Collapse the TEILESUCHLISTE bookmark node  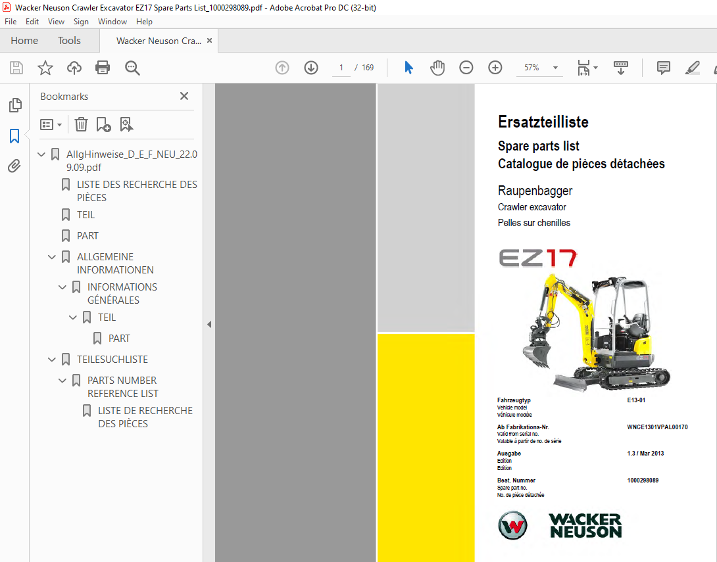click(x=52, y=360)
